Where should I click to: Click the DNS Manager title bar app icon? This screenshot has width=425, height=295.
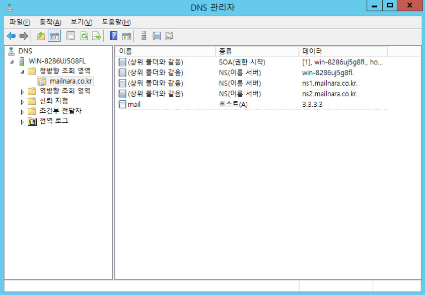10,8
